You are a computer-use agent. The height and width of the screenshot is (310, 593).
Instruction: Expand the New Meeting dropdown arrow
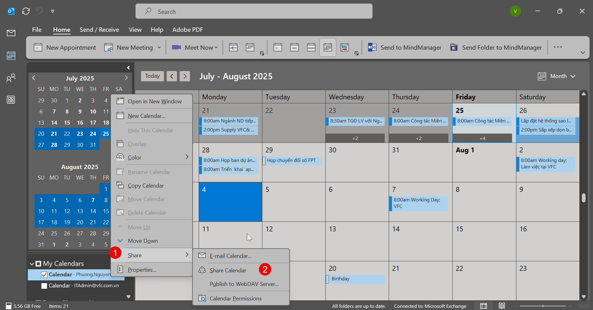[x=159, y=48]
